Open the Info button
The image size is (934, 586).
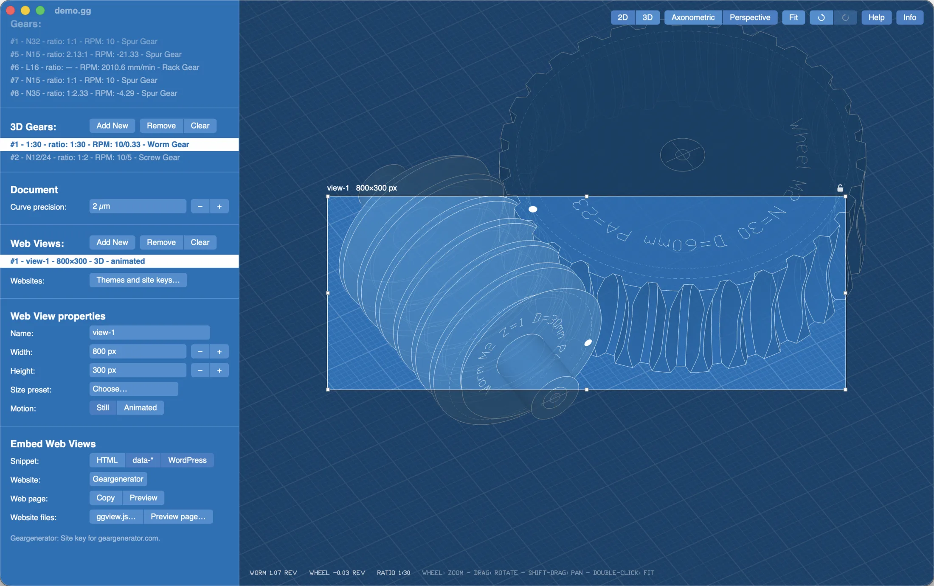click(909, 17)
